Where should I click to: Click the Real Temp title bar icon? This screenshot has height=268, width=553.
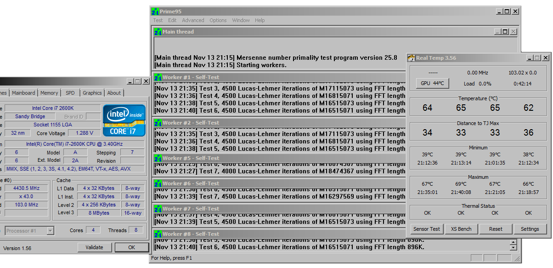click(411, 58)
